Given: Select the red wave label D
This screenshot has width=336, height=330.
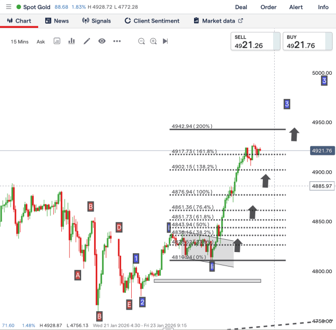Looking at the screenshot, I should tap(119, 227).
